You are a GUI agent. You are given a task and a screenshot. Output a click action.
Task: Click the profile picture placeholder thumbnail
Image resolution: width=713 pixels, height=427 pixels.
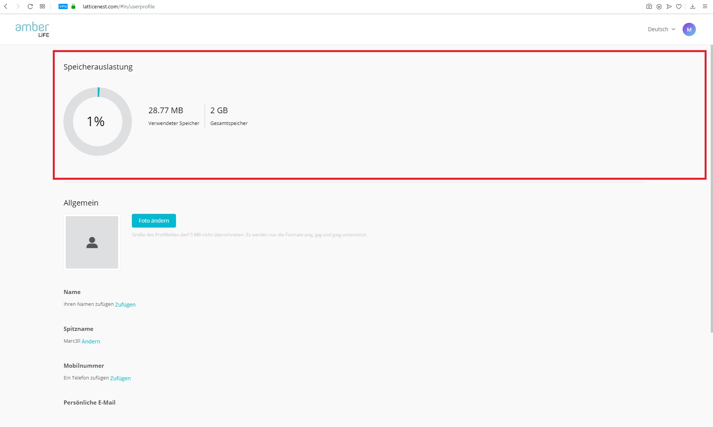point(92,242)
